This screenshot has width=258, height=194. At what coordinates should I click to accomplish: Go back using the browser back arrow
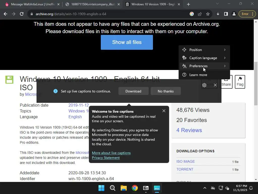[x=6, y=14]
